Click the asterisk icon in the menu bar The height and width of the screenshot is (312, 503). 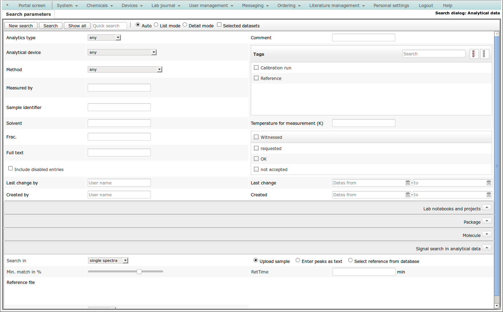tap(7, 6)
